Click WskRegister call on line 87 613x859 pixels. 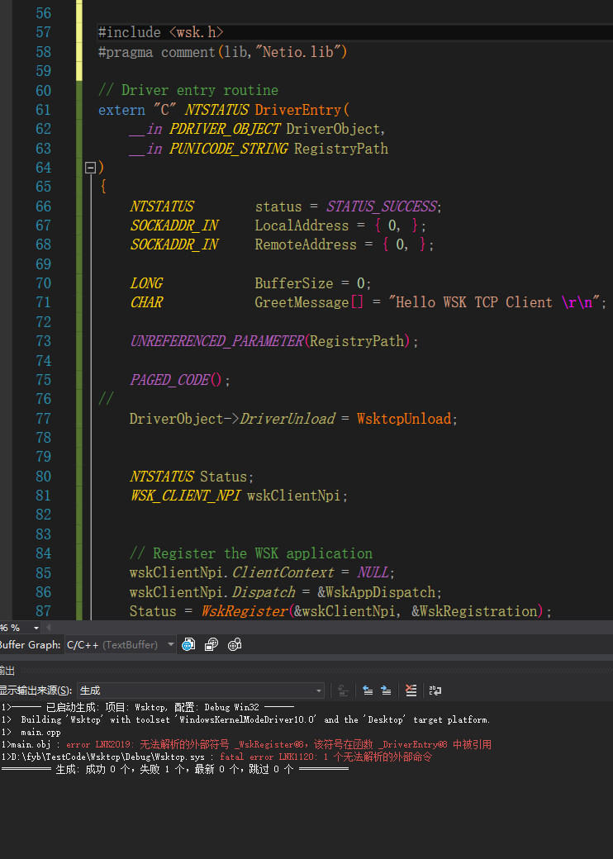[x=244, y=611]
